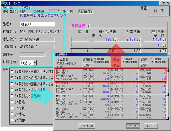Click the history list scrollbar down arrow
This screenshot has height=131, width=171.
pyautogui.click(x=167, y=118)
